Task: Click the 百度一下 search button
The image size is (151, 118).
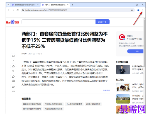Action: coord(103,22)
